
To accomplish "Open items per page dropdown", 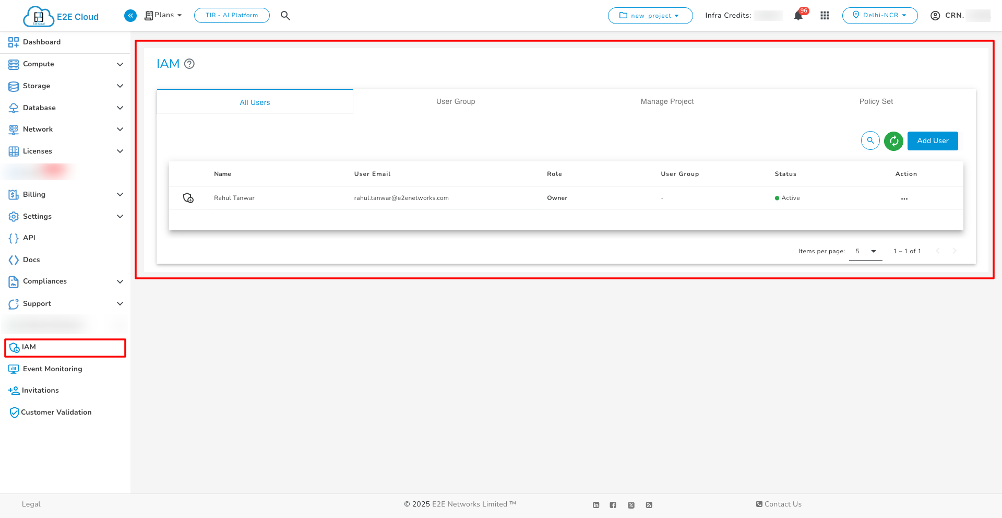I will point(865,252).
